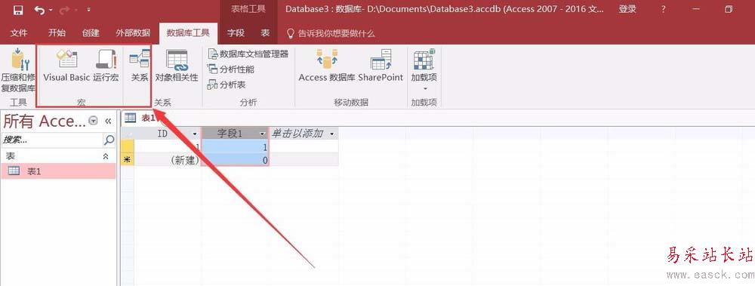Click 分析表
Screen dimensions: 755x286
(226, 85)
